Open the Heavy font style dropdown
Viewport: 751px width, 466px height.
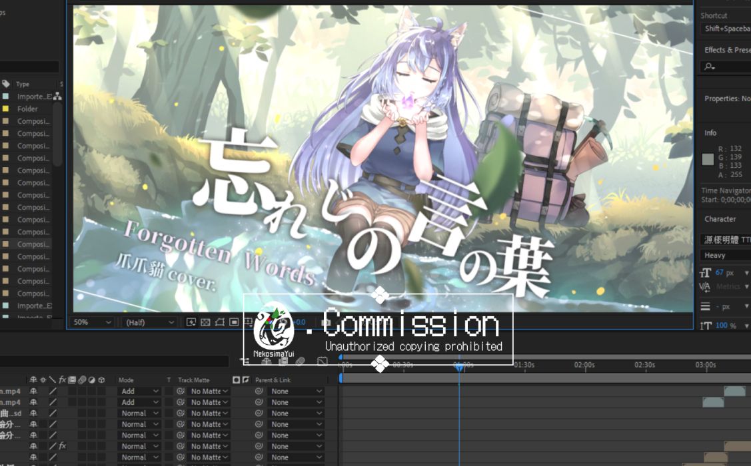click(x=726, y=255)
